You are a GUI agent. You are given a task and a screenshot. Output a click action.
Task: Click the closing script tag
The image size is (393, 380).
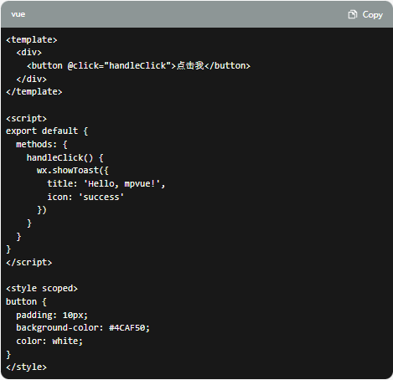(x=29, y=263)
